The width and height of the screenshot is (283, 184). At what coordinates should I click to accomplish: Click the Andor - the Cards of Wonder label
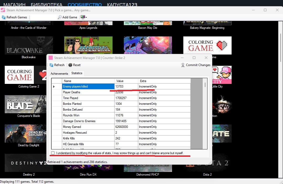[x=29, y=28]
